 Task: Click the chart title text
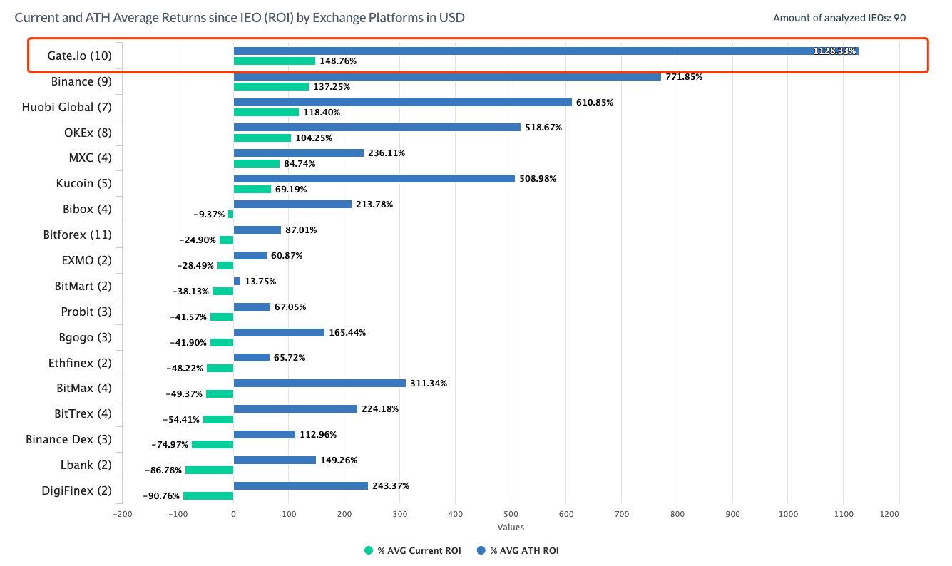click(x=240, y=17)
